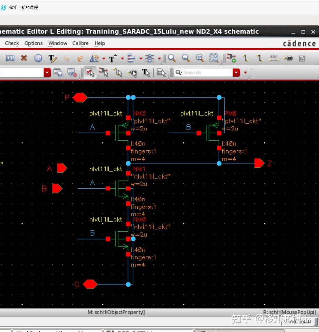This screenshot has width=319, height=332.
Task: Open the Check menu
Action: point(12,43)
